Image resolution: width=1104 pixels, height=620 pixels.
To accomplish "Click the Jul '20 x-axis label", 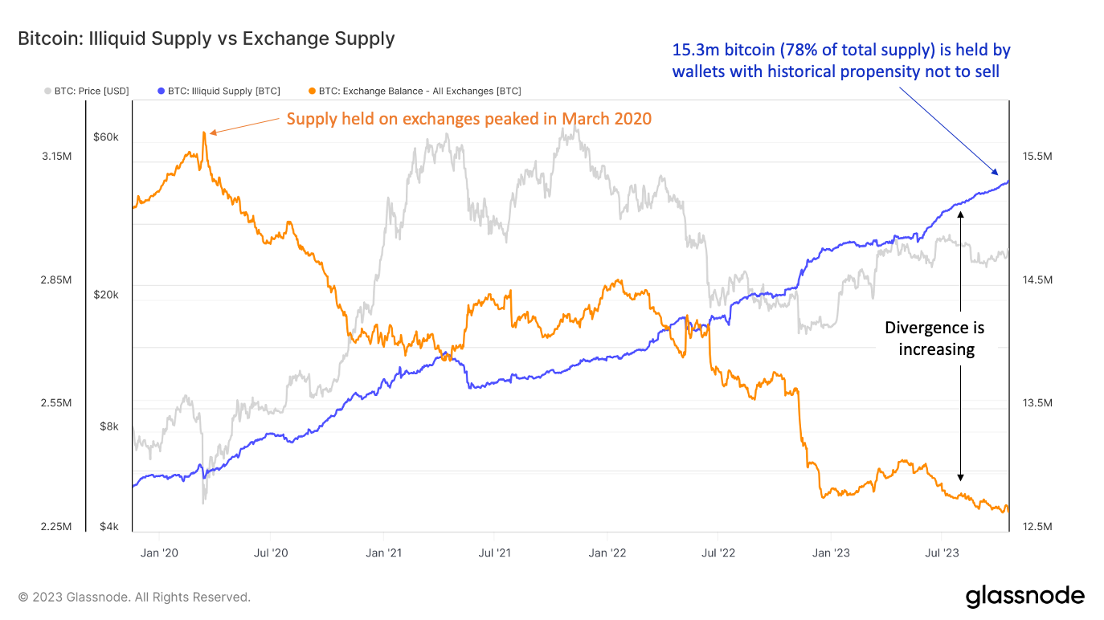I will click(x=271, y=553).
